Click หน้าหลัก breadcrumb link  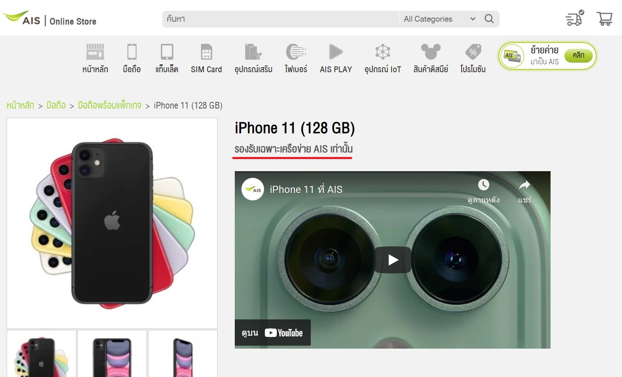(20, 105)
